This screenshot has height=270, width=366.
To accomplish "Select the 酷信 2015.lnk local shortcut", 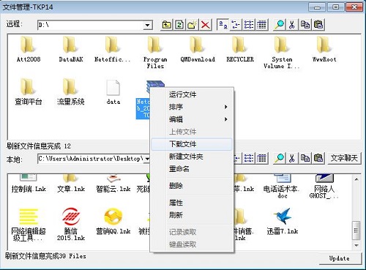I will pos(71,225).
